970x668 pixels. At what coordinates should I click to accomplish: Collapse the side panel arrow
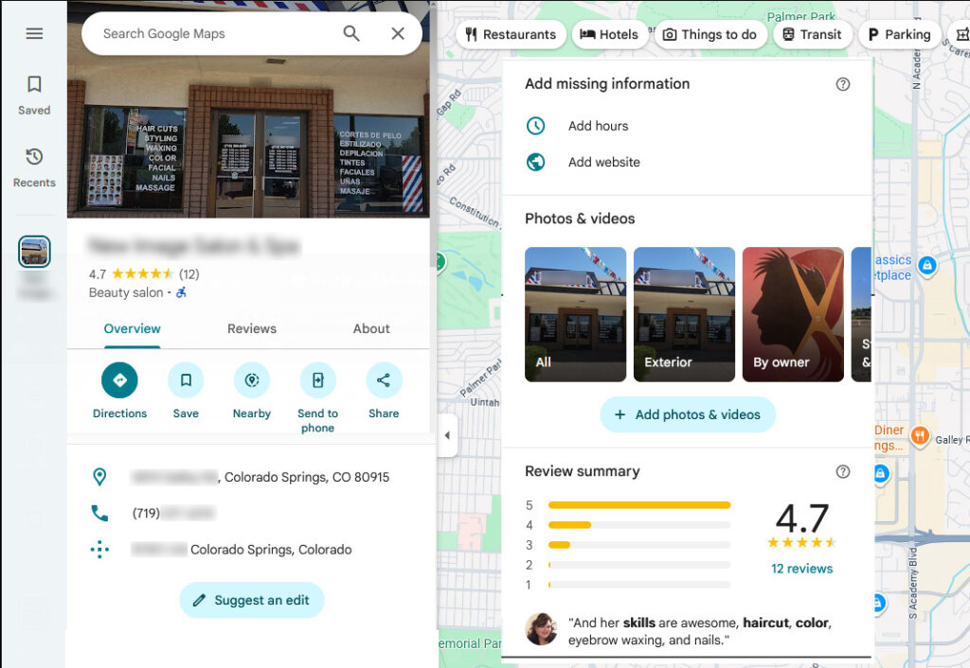(x=448, y=436)
